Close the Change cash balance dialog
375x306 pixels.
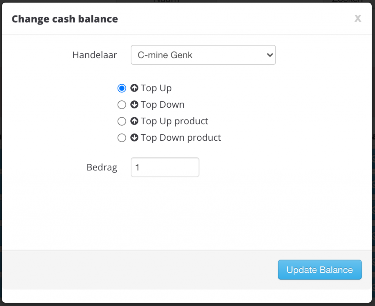click(x=358, y=18)
